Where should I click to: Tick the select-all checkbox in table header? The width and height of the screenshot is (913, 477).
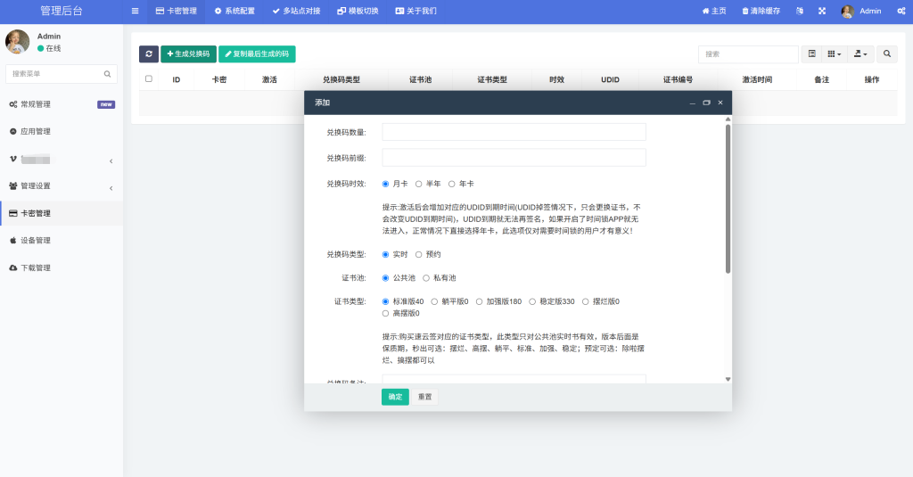149,79
